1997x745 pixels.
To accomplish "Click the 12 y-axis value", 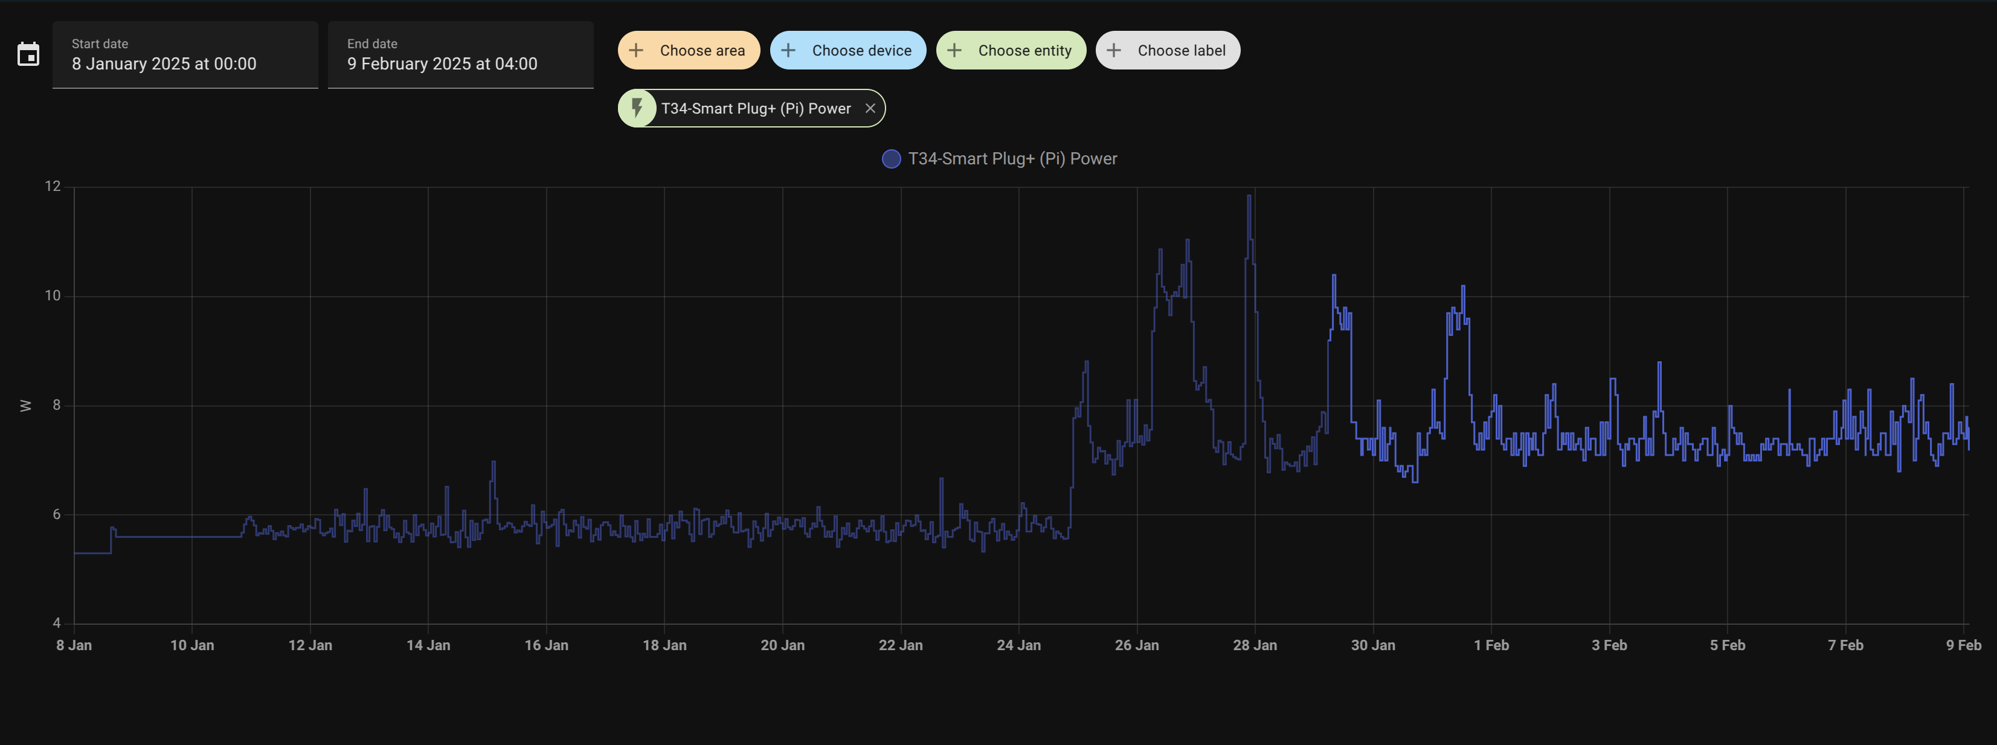I will [53, 186].
